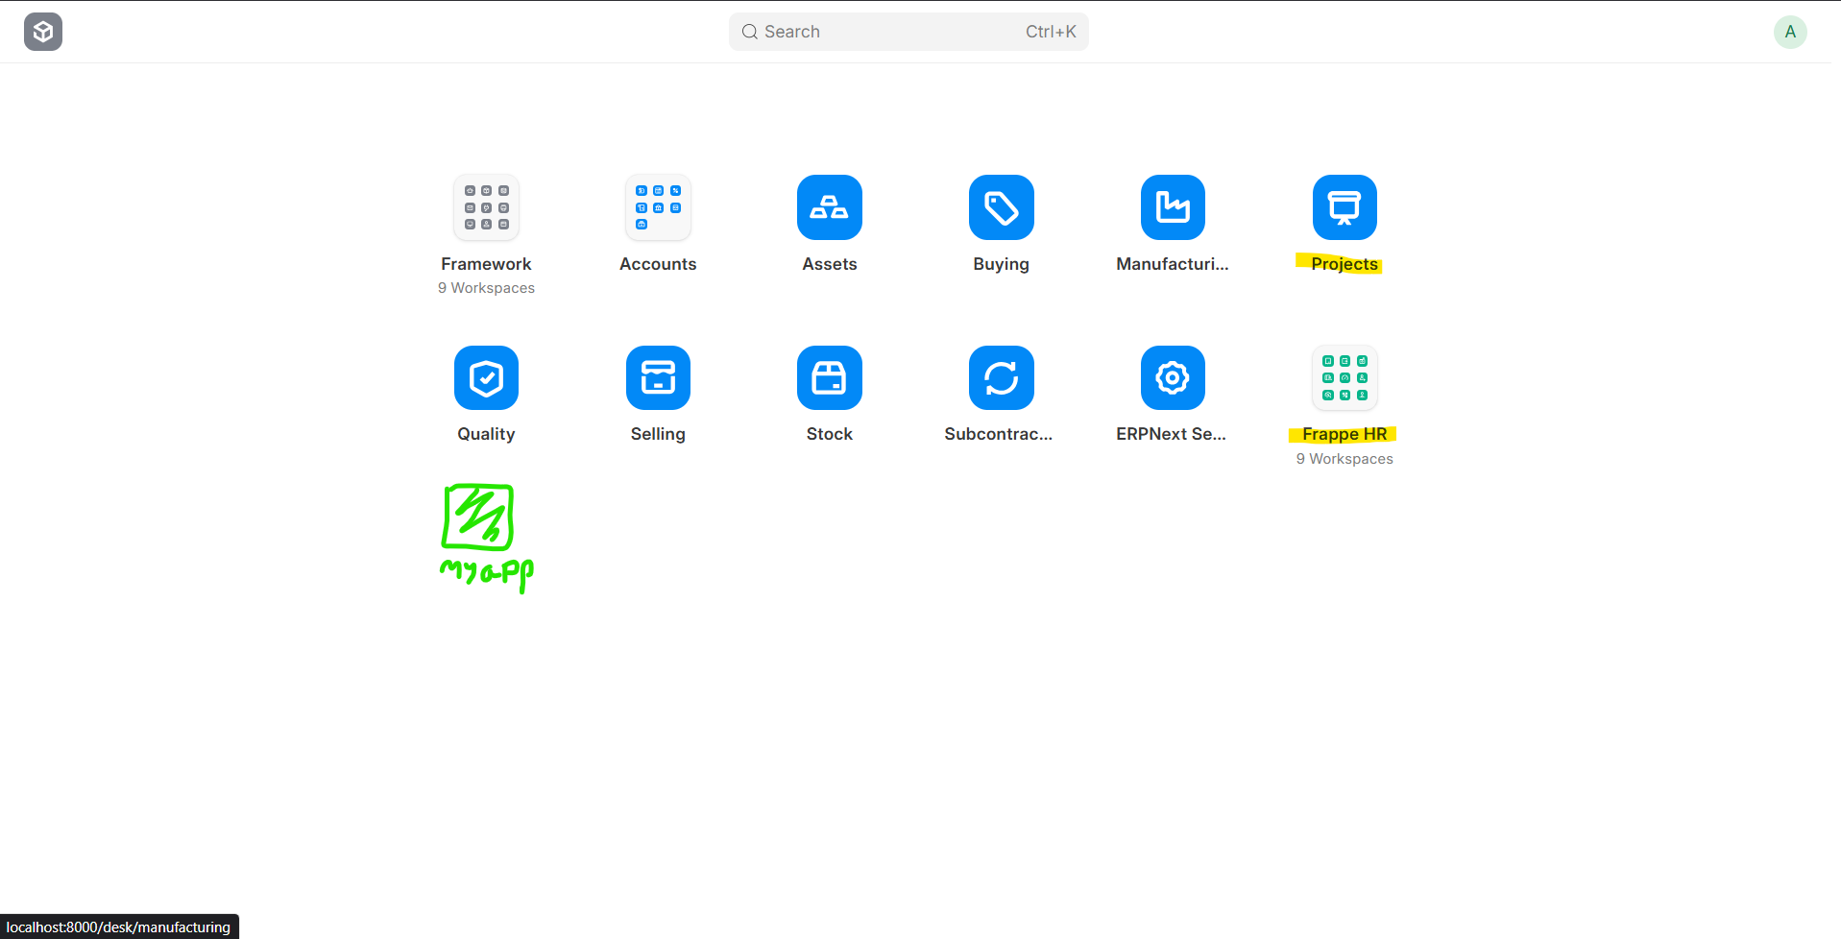Click the green hand-drawn myapp icon
This screenshot has height=939, width=1841.
[x=478, y=518]
